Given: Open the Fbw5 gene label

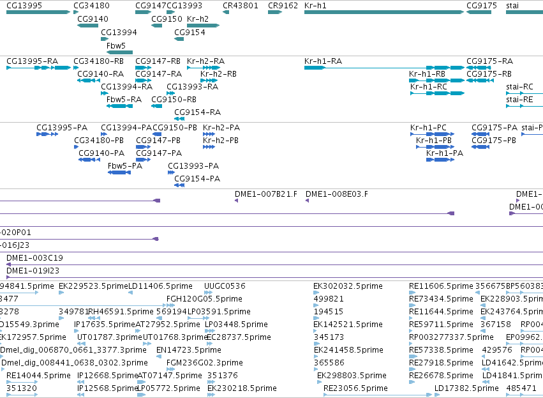Looking at the screenshot, I should pyautogui.click(x=116, y=46).
